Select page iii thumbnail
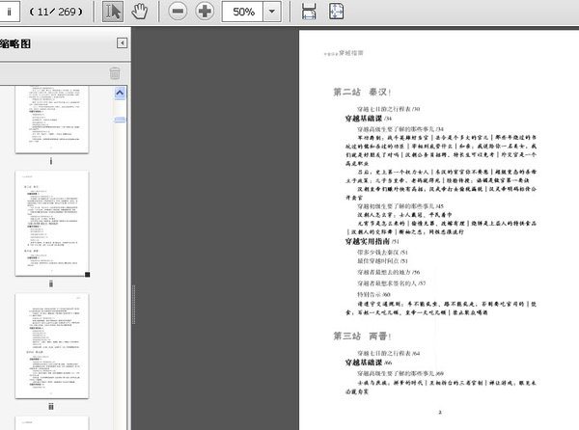579x430 pixels. (52, 344)
